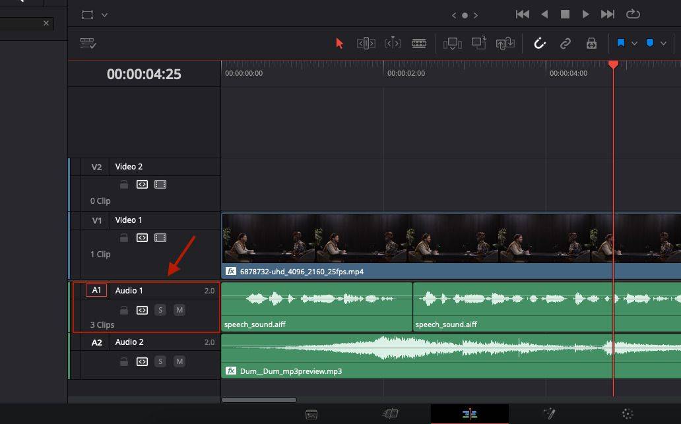681x424 pixels.
Task: Select the Blade Edit mode tool
Action: click(420, 43)
